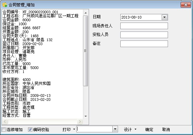The height and width of the screenshot is (135, 193).
Task: Cancel using the 取消 button
Action: (x=166, y=129)
